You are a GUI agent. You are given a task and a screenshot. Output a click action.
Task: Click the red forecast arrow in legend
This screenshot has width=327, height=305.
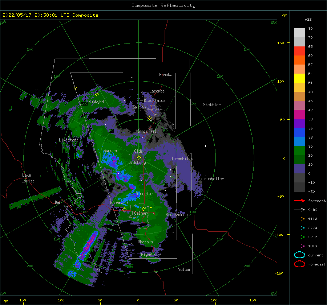click(299, 201)
